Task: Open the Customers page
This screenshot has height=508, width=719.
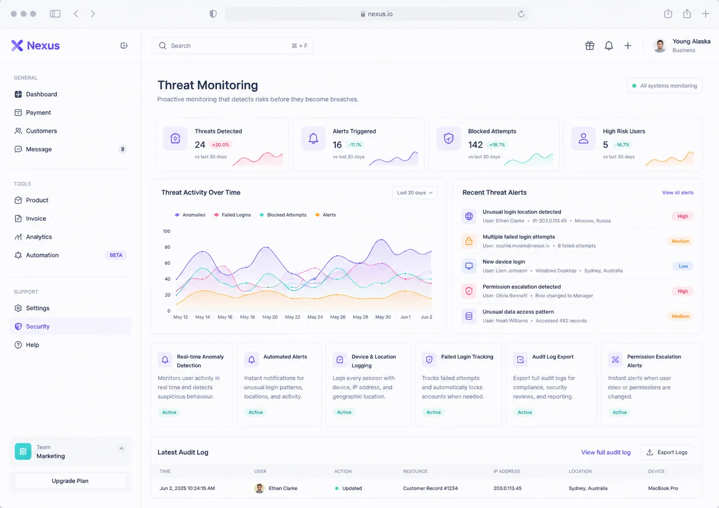Action: coord(70,131)
